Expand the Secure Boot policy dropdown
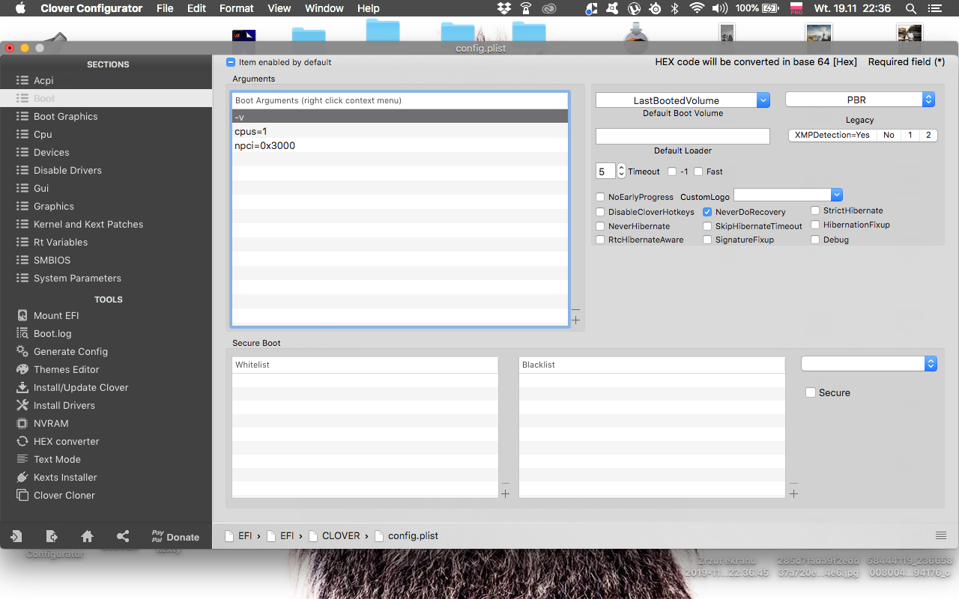The image size is (959, 599). tap(869, 363)
